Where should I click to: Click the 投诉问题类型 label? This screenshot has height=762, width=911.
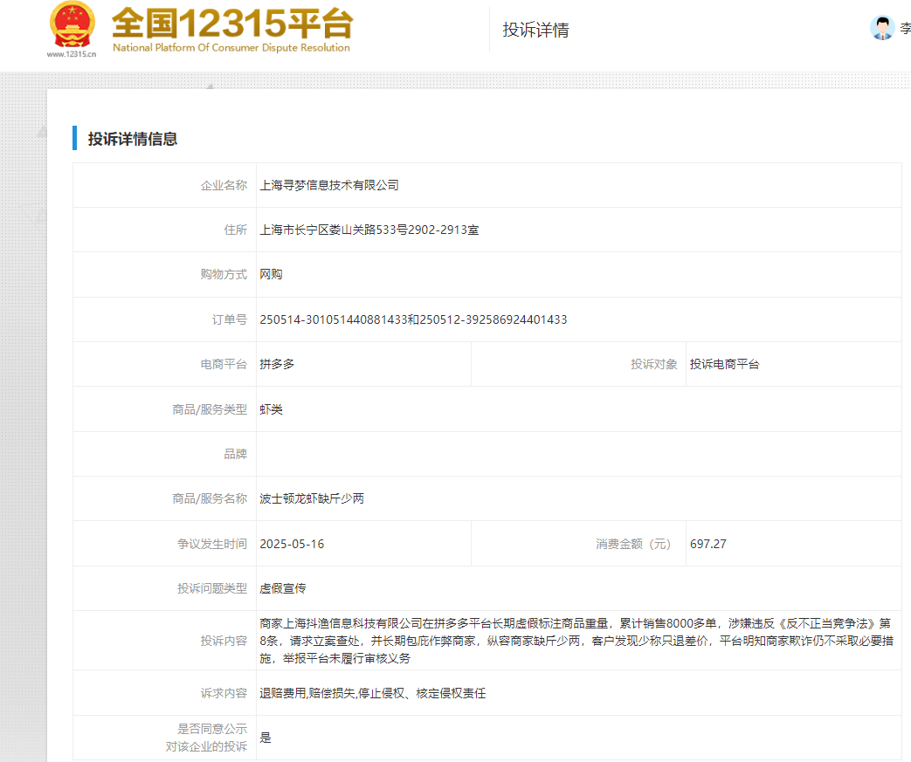click(x=212, y=589)
